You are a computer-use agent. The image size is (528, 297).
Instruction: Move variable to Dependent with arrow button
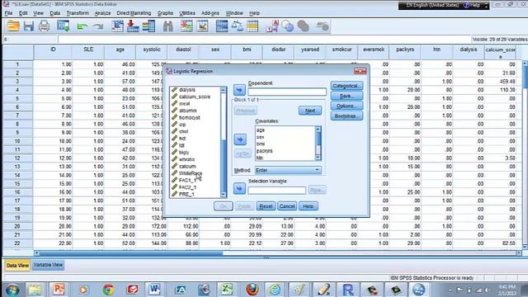pos(239,90)
